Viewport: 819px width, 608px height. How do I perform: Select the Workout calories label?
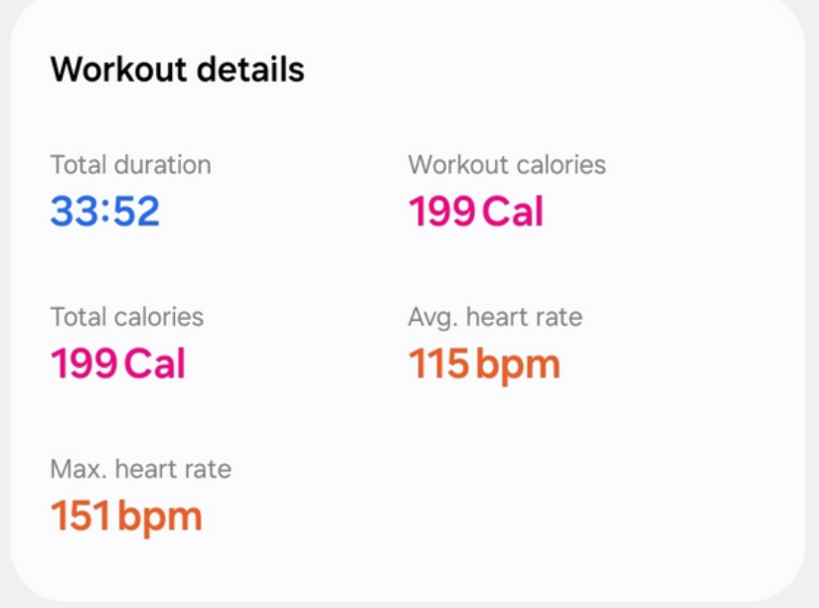pos(507,165)
